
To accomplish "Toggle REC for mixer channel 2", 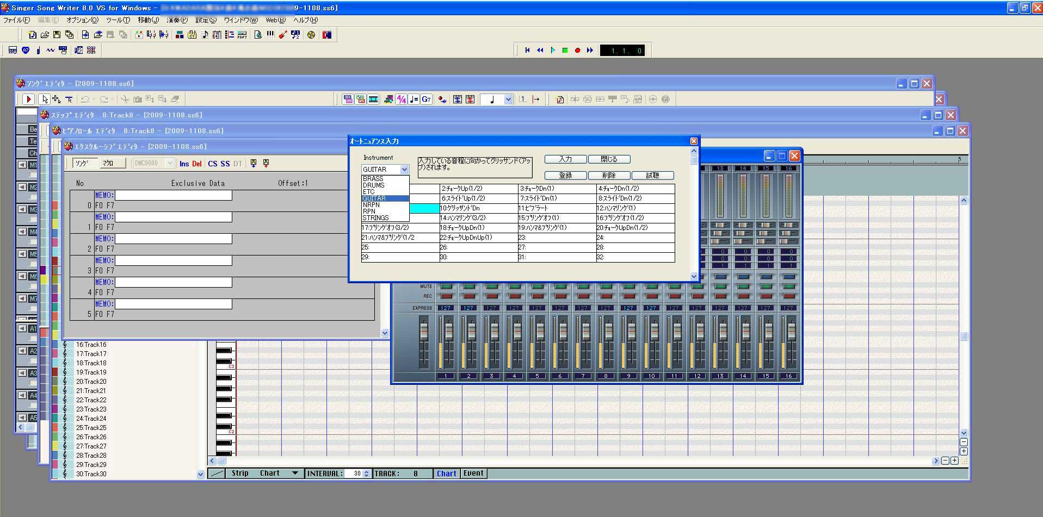I will click(469, 296).
